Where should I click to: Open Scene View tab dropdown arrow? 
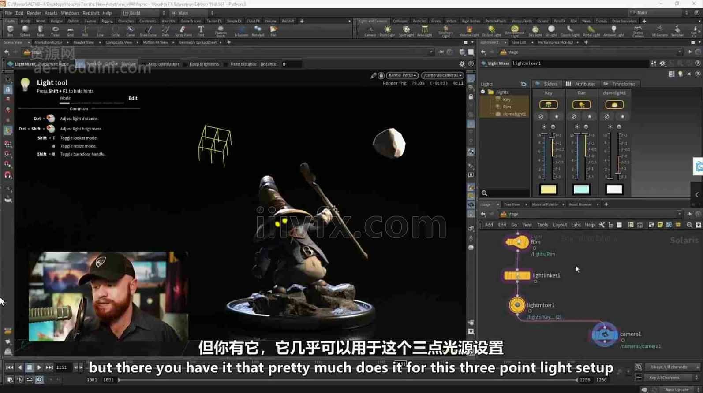coord(28,42)
